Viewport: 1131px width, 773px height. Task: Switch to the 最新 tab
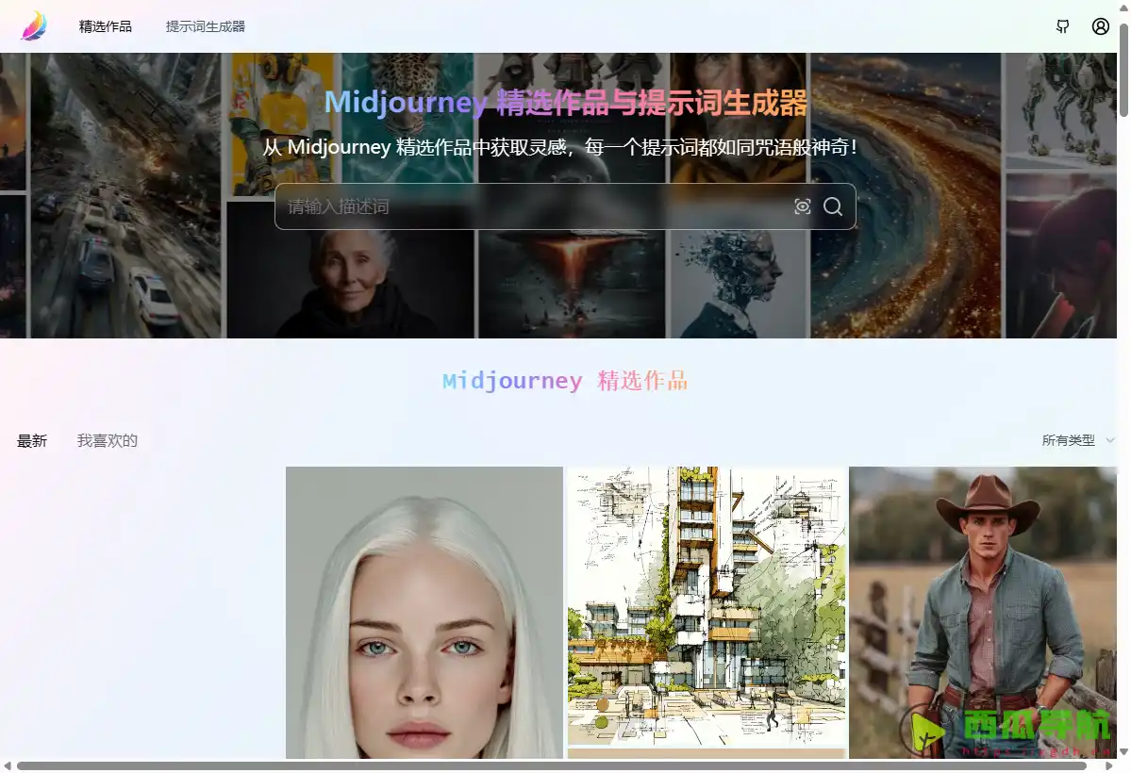coord(31,440)
